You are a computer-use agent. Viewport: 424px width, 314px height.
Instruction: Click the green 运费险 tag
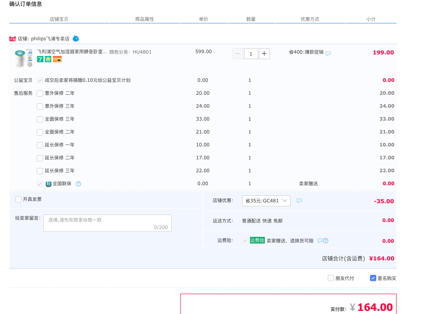coord(257,240)
